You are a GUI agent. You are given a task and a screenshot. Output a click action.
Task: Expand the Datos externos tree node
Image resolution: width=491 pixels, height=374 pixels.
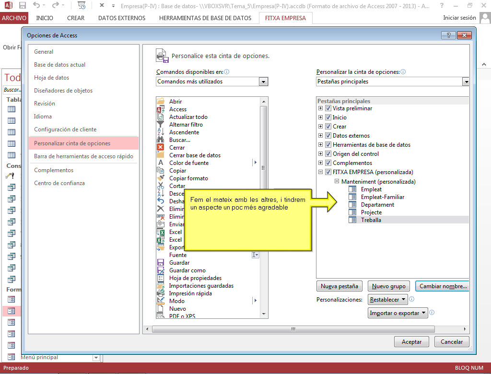[320, 135]
